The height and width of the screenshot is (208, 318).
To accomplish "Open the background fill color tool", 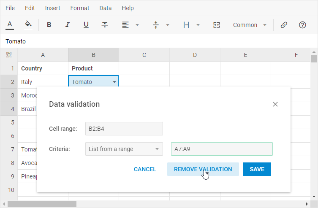I will (x=28, y=25).
